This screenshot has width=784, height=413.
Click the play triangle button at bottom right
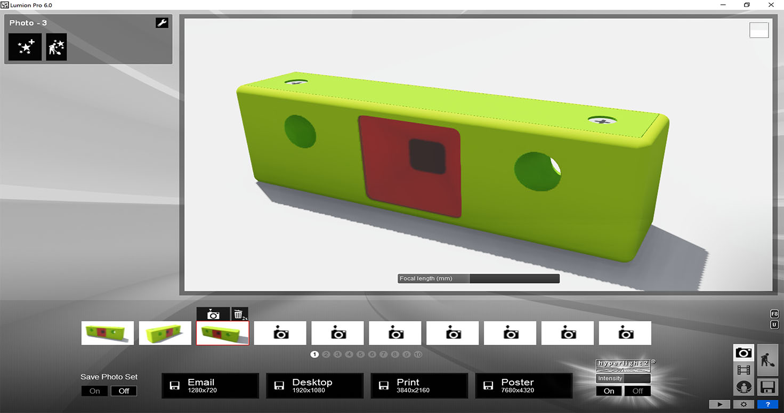point(719,404)
